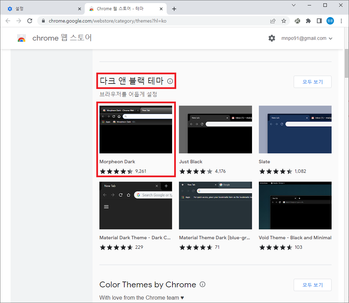Click the Just Black title
This screenshot has width=349, height=303.
[191, 162]
